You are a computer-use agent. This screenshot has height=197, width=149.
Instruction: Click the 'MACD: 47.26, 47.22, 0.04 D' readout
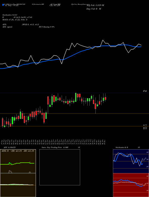pyautogui.click(x=15, y=20)
